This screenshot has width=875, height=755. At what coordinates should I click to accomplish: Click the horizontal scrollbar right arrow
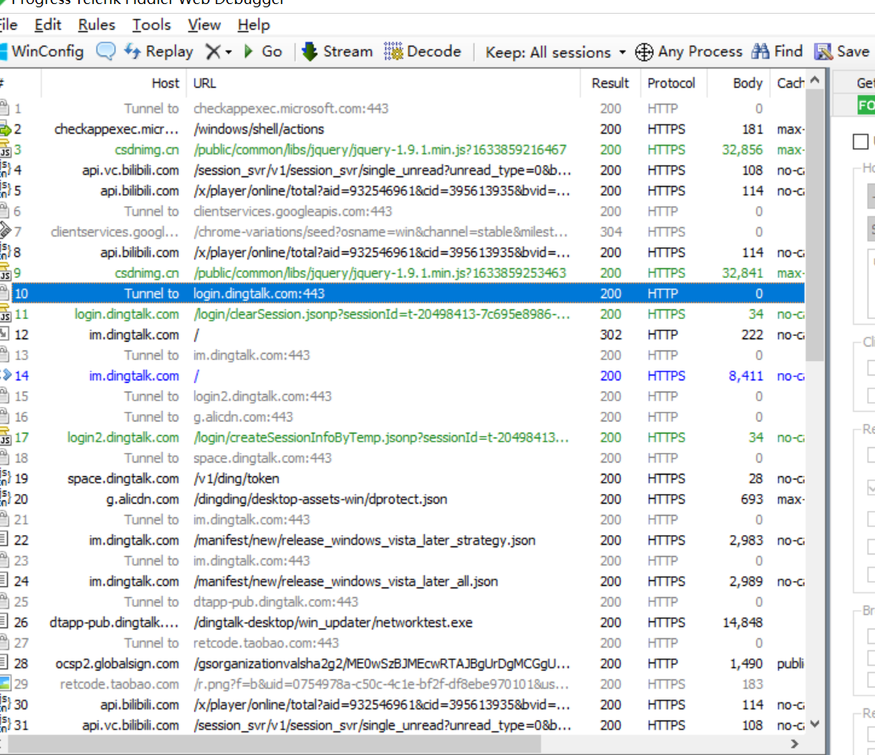click(795, 744)
